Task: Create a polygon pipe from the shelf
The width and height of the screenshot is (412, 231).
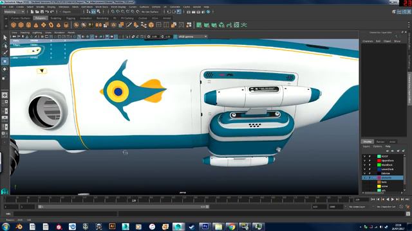Action: point(66,25)
